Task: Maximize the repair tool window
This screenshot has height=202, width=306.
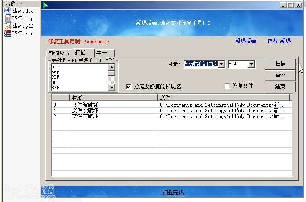Action: 291,5
